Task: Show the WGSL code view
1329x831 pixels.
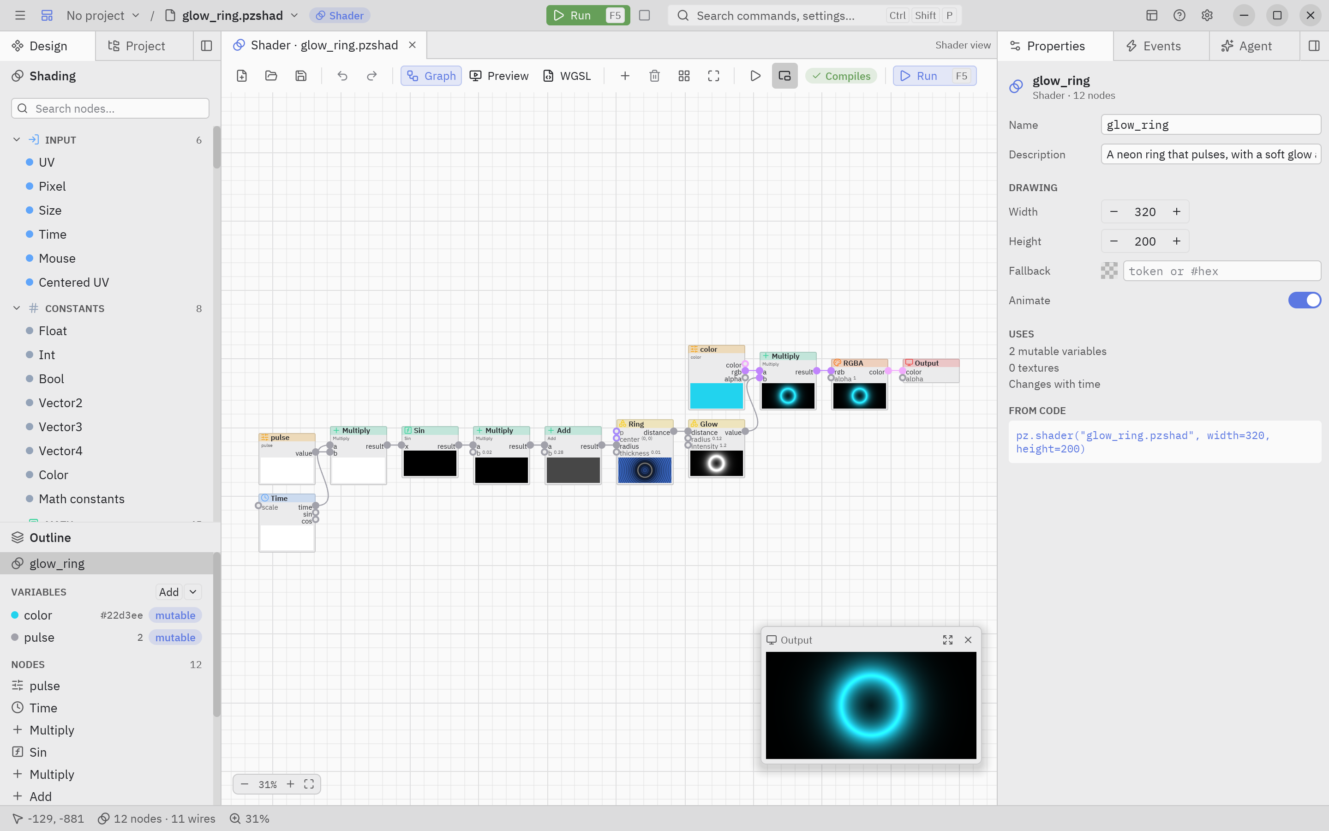Action: point(567,76)
